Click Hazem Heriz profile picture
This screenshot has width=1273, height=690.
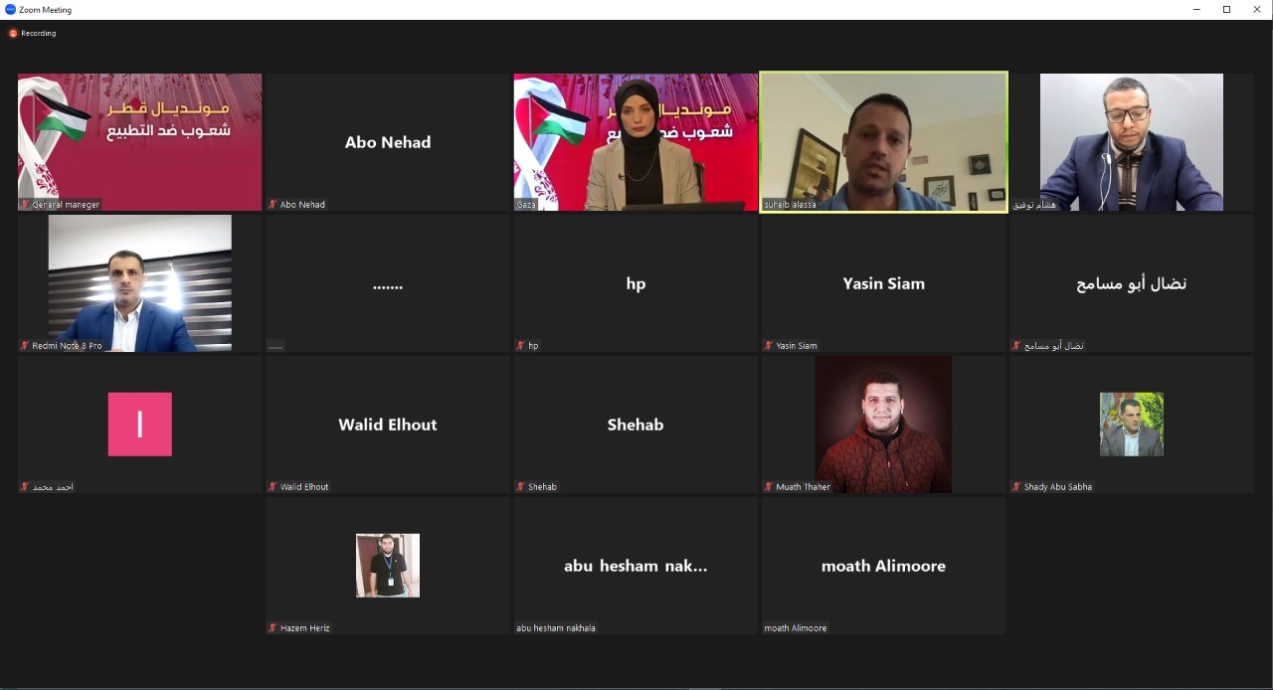click(388, 566)
